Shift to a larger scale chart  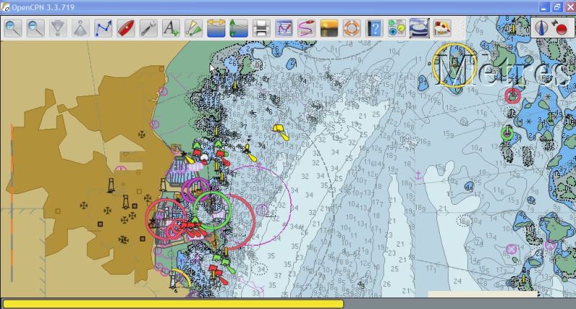pyautogui.click(x=81, y=29)
